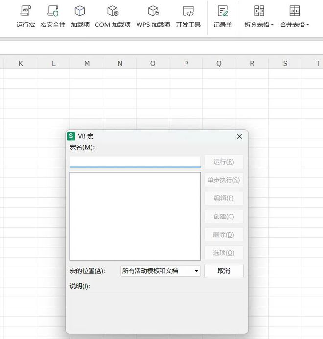Click the 编辑(E) edit button
This screenshot has height=339, width=323.
click(224, 198)
